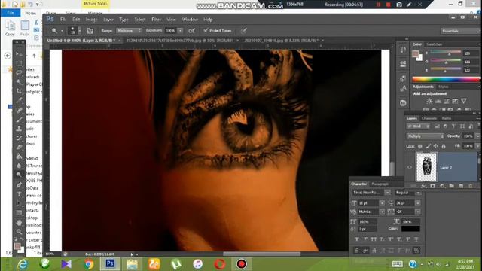Open the brush preset picker dropdown
482x271 pixels.
(79, 30)
